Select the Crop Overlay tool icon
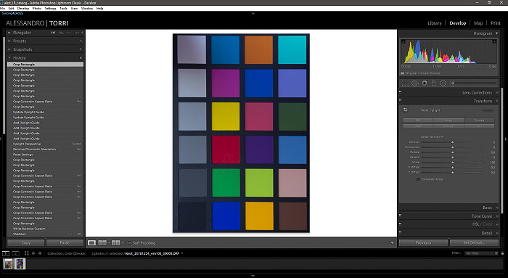This screenshot has width=508, height=278. [405, 83]
